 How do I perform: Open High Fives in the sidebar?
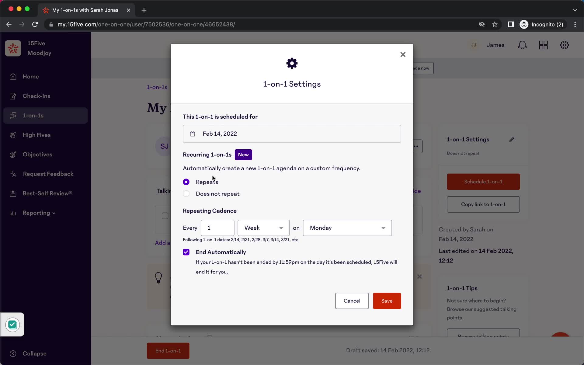point(45,135)
